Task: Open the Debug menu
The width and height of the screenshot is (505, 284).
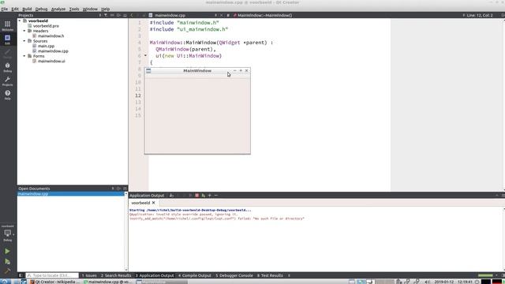Action: pyautogui.click(x=41, y=9)
